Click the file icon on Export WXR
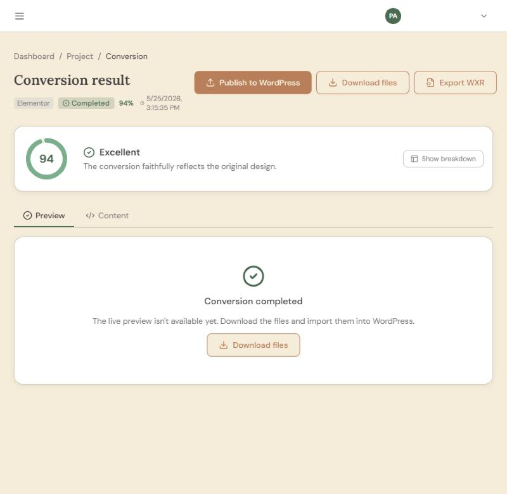 tap(430, 83)
